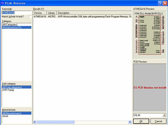
Task: Click the right arrow of the horizontal scrollbar
Action: pos(130,122)
